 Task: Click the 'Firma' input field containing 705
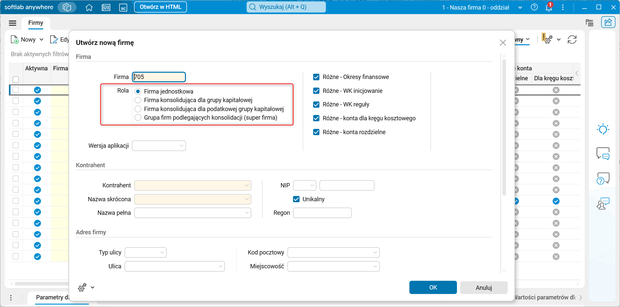coord(159,77)
